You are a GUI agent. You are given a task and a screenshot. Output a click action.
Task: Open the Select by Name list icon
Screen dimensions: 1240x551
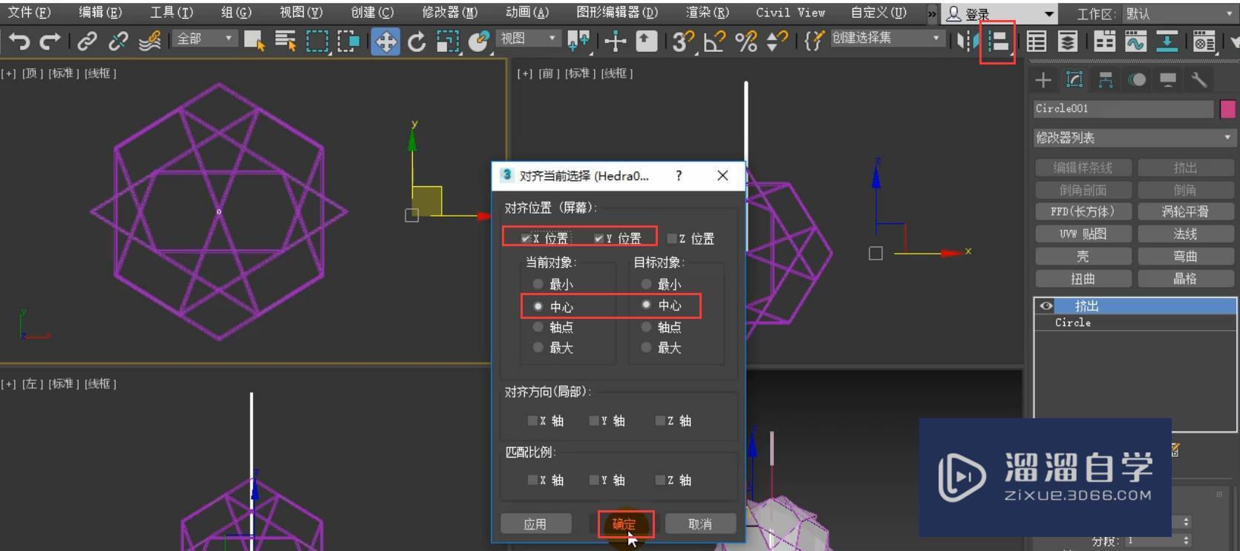(x=285, y=41)
